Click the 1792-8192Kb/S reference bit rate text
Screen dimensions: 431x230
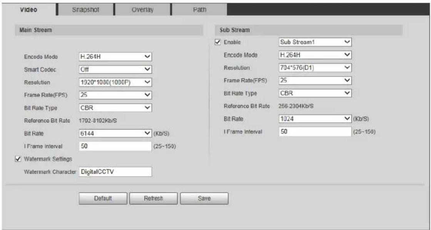click(x=99, y=121)
